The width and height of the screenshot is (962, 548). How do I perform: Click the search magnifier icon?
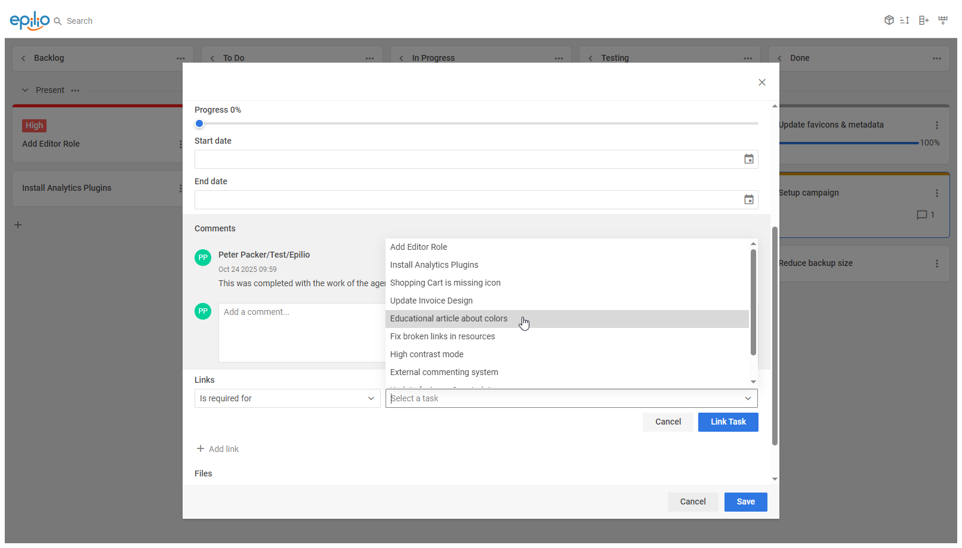58,20
